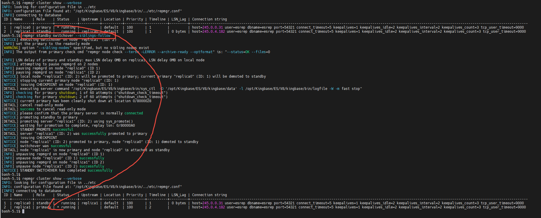The height and width of the screenshot is (218, 541).
Task: Select 'STANDBY SWITCHOVER has completed successfully' line
Action: pos(57,170)
